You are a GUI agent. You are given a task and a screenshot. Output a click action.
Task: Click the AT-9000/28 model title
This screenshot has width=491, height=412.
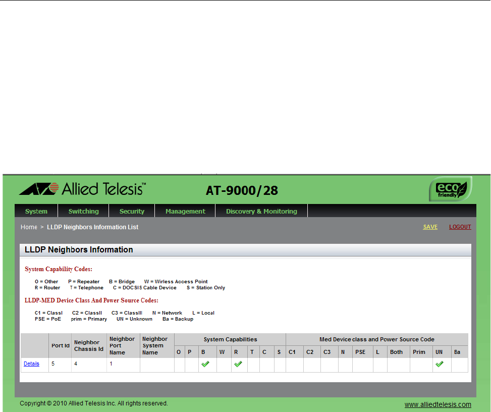click(x=242, y=190)
